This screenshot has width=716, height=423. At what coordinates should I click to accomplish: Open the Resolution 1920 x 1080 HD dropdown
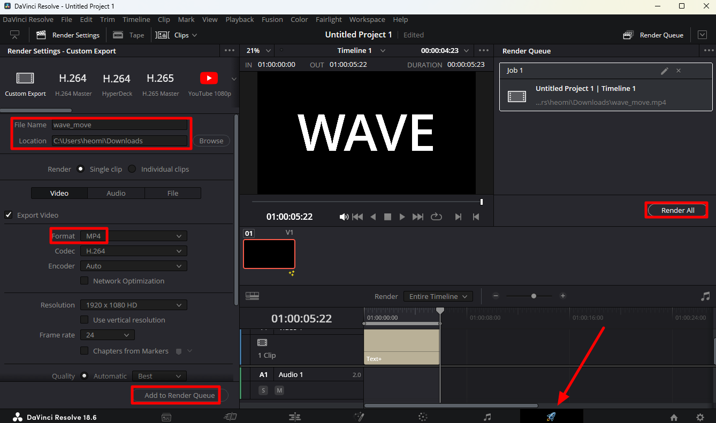134,305
